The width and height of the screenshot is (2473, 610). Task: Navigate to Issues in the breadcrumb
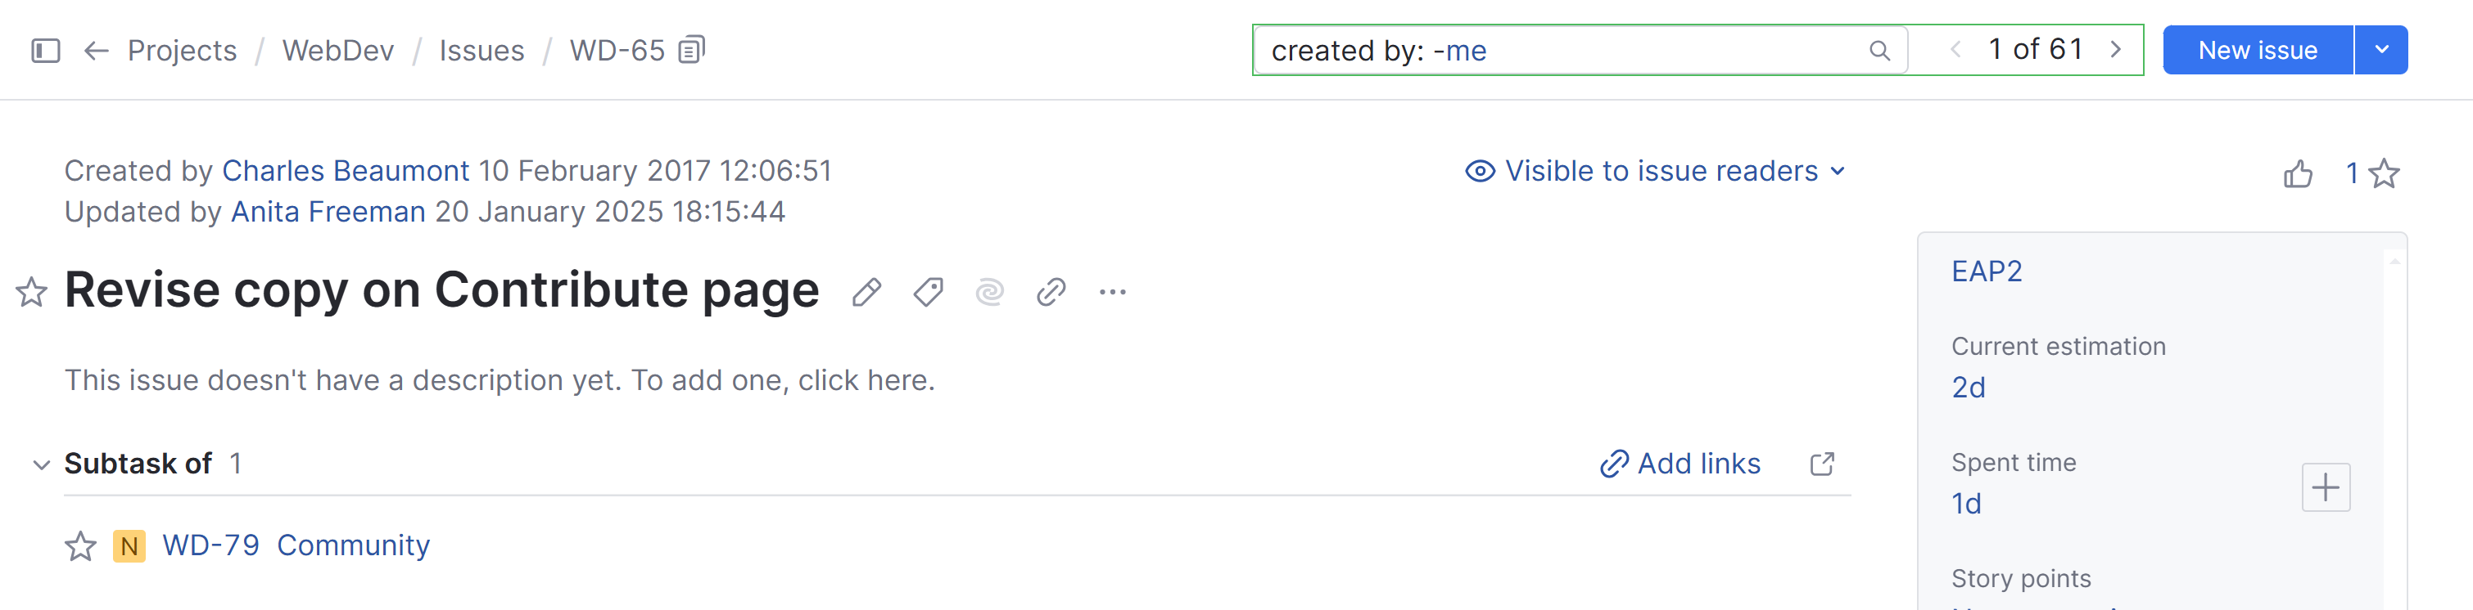483,50
